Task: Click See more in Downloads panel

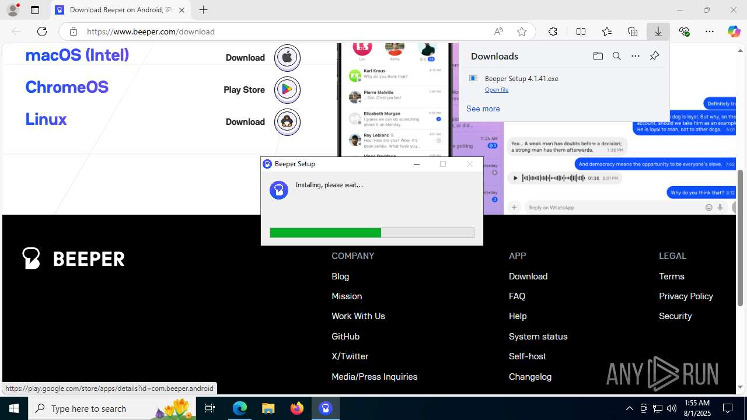Action: (483, 108)
